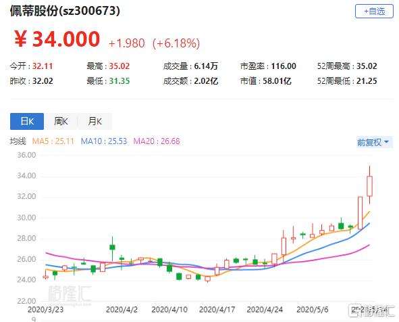399x322 pixels.
Task: Open the 前复权 adjustment dropdown
Action: point(373,142)
